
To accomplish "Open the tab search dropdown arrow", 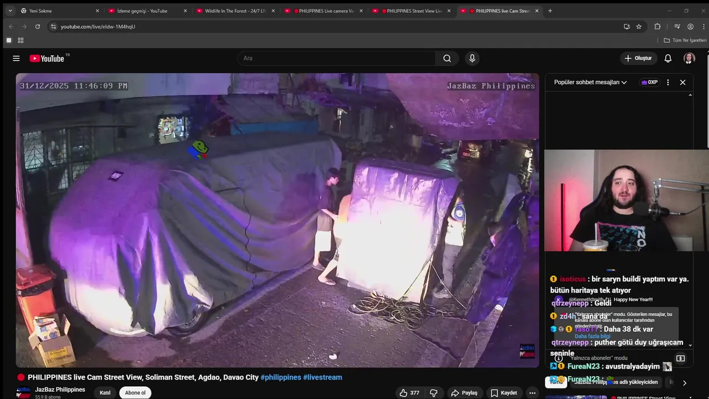I will point(10,11).
